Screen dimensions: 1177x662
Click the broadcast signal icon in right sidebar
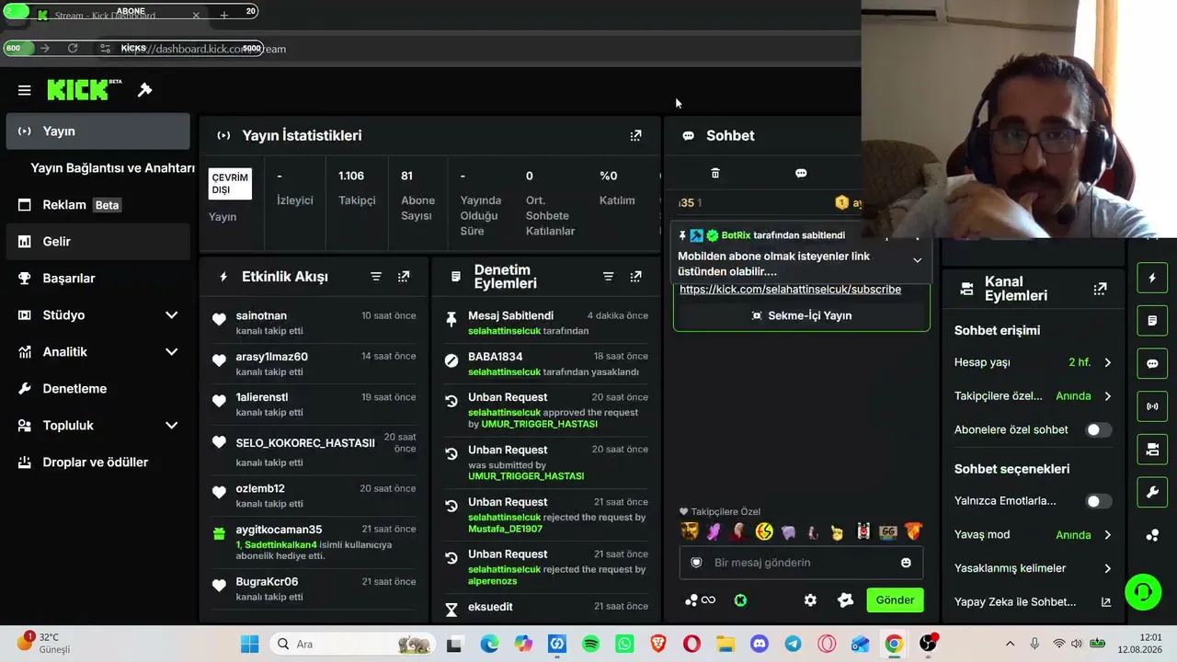click(x=1152, y=406)
